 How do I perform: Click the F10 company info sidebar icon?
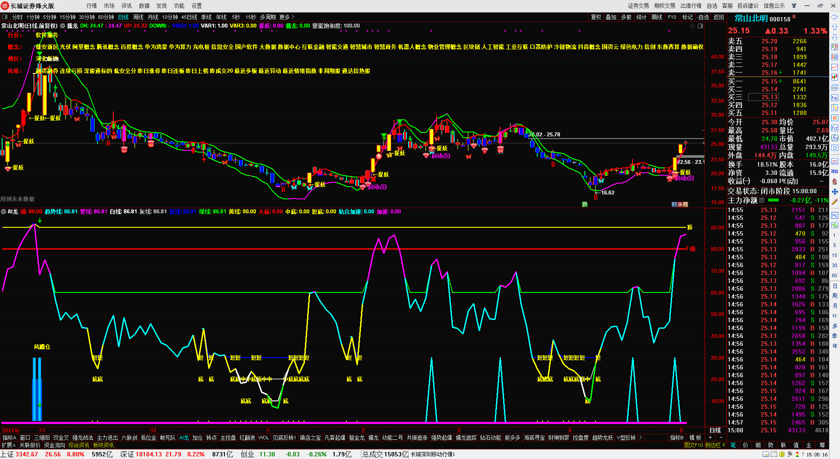pyautogui.click(x=835, y=98)
